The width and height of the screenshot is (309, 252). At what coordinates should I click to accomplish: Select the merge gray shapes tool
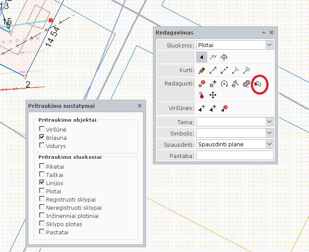(x=247, y=84)
